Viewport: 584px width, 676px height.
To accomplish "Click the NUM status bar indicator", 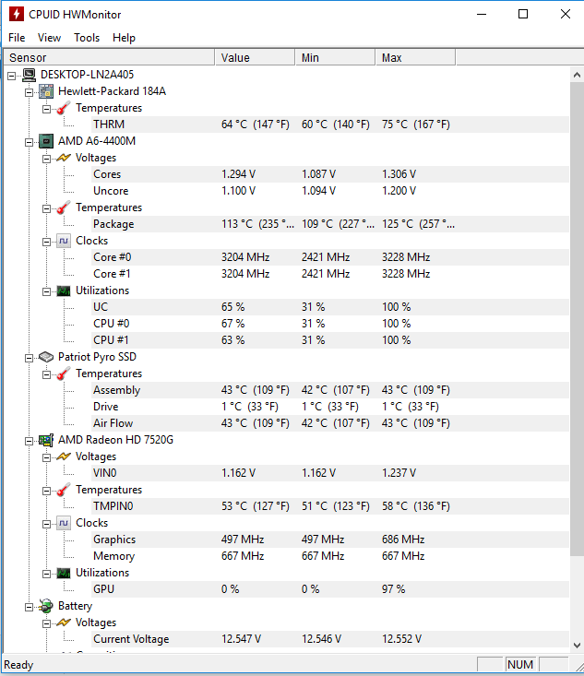I will click(x=520, y=664).
